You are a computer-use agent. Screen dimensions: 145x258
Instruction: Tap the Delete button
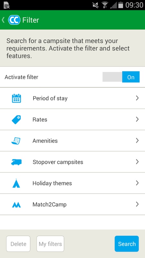click(x=18, y=244)
